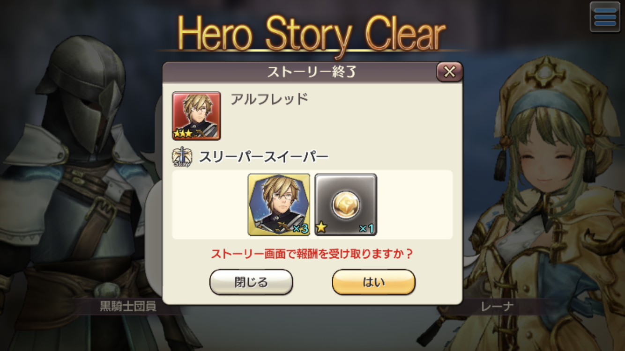
Task: Tap the three-star rating on Alfred's portrait
Action: click(x=183, y=134)
